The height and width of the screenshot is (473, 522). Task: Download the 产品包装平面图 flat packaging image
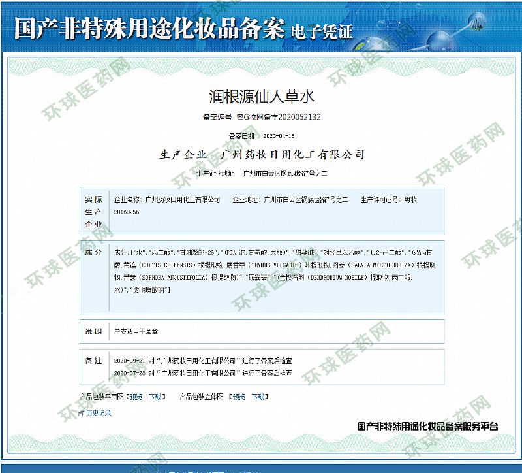click(155, 397)
